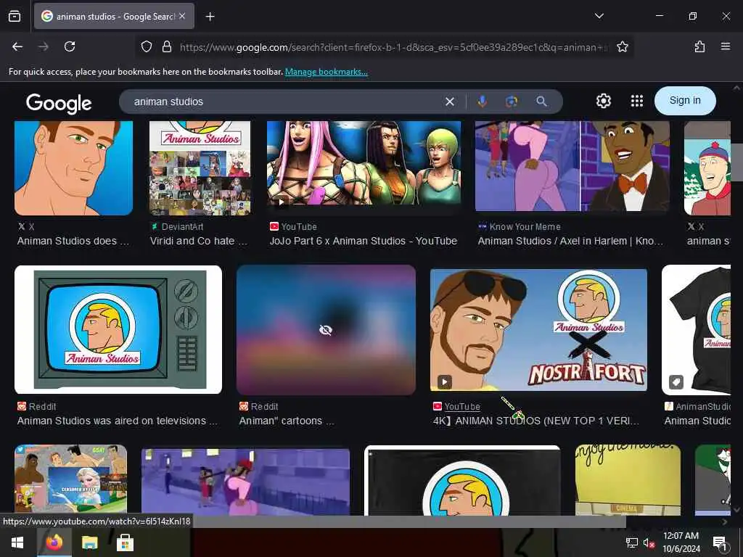
Task: Open the black t-shirt product image
Action: [x=696, y=330]
